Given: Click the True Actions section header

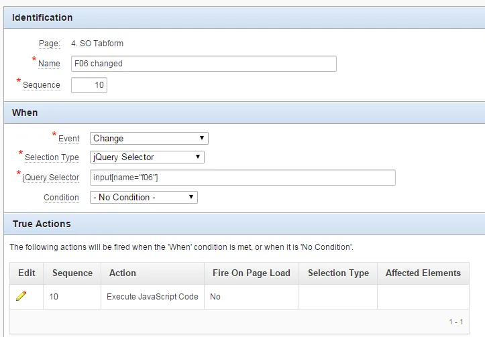Looking at the screenshot, I should (x=42, y=224).
